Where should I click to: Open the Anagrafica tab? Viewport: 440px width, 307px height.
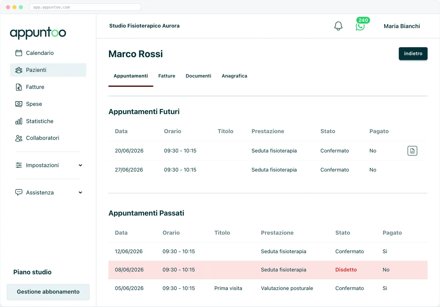tap(234, 76)
